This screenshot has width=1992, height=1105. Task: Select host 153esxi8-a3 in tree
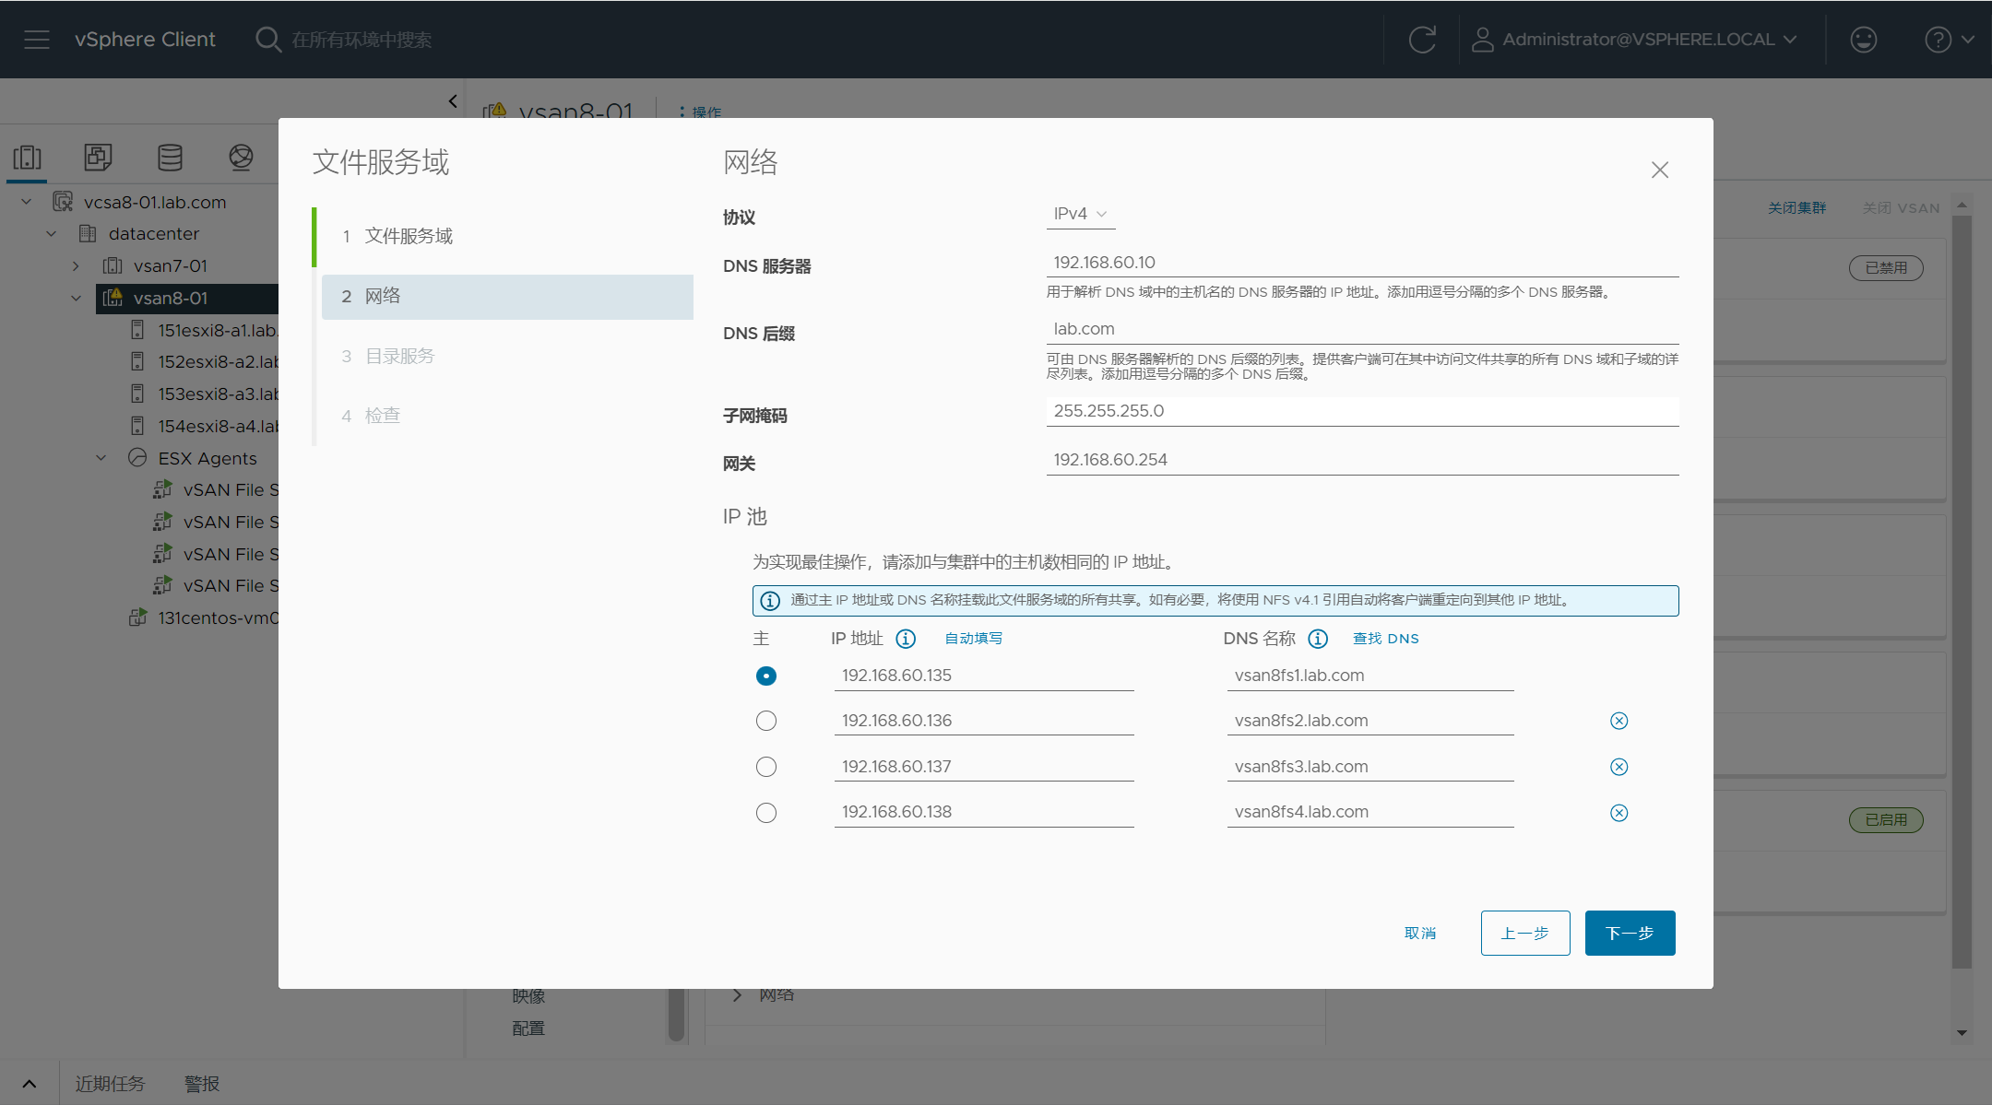click(x=217, y=394)
